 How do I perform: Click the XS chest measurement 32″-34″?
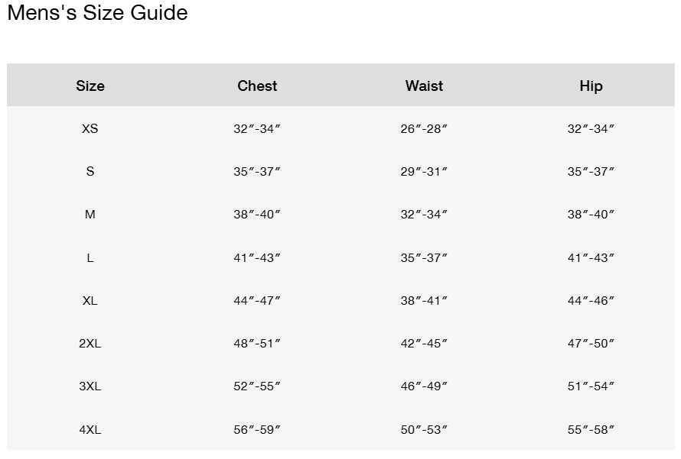[x=257, y=129]
